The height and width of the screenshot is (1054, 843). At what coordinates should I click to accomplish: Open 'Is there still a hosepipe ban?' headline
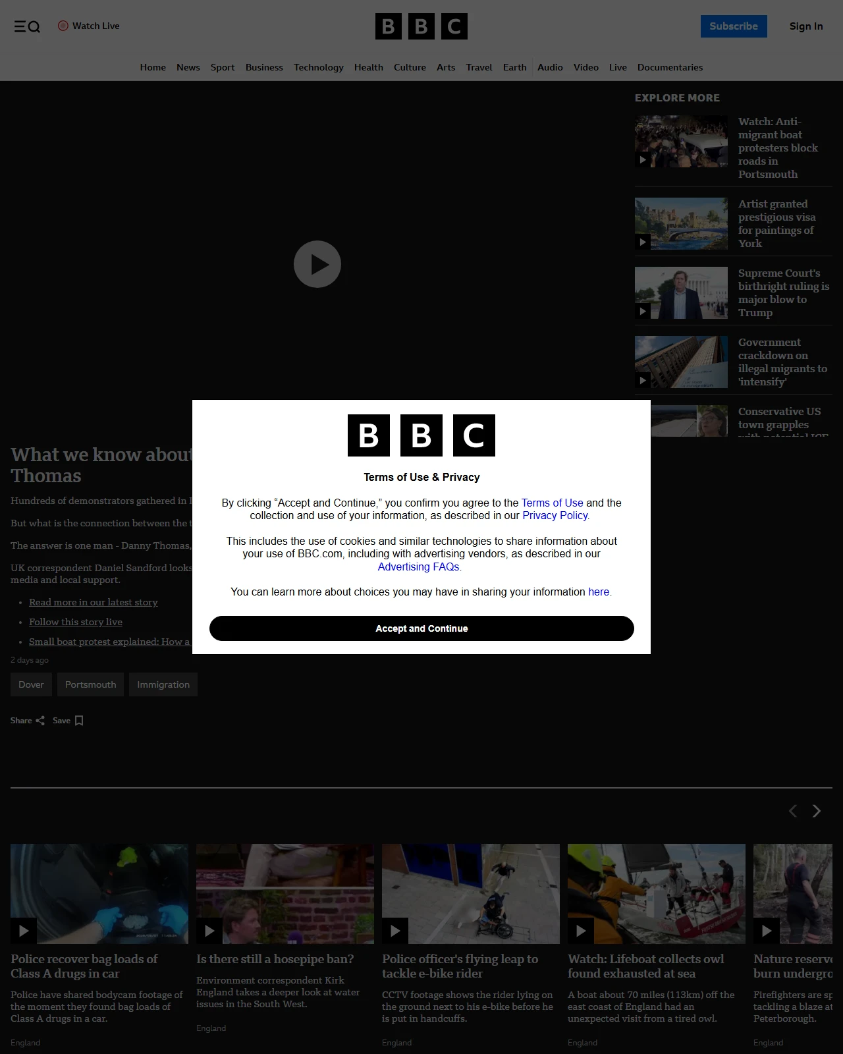(275, 958)
